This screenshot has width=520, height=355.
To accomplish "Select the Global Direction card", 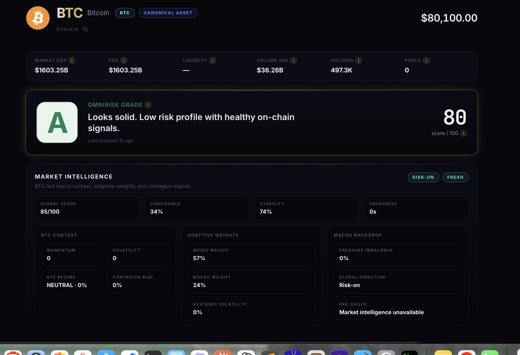I will pos(398,281).
